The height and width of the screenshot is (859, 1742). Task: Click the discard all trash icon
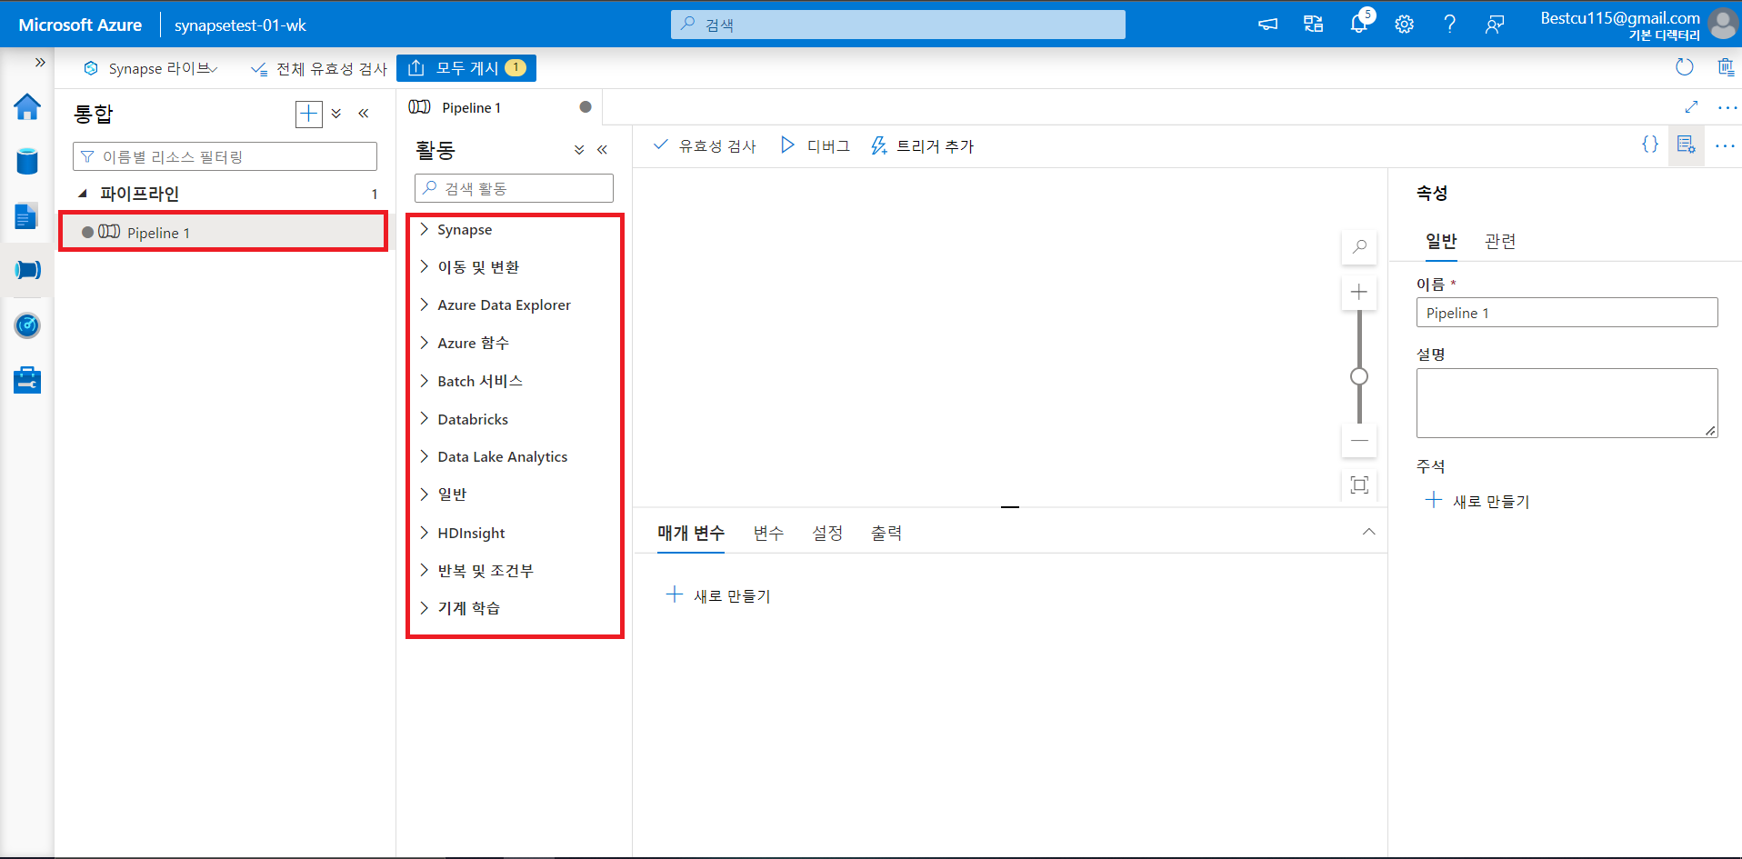coord(1726,67)
